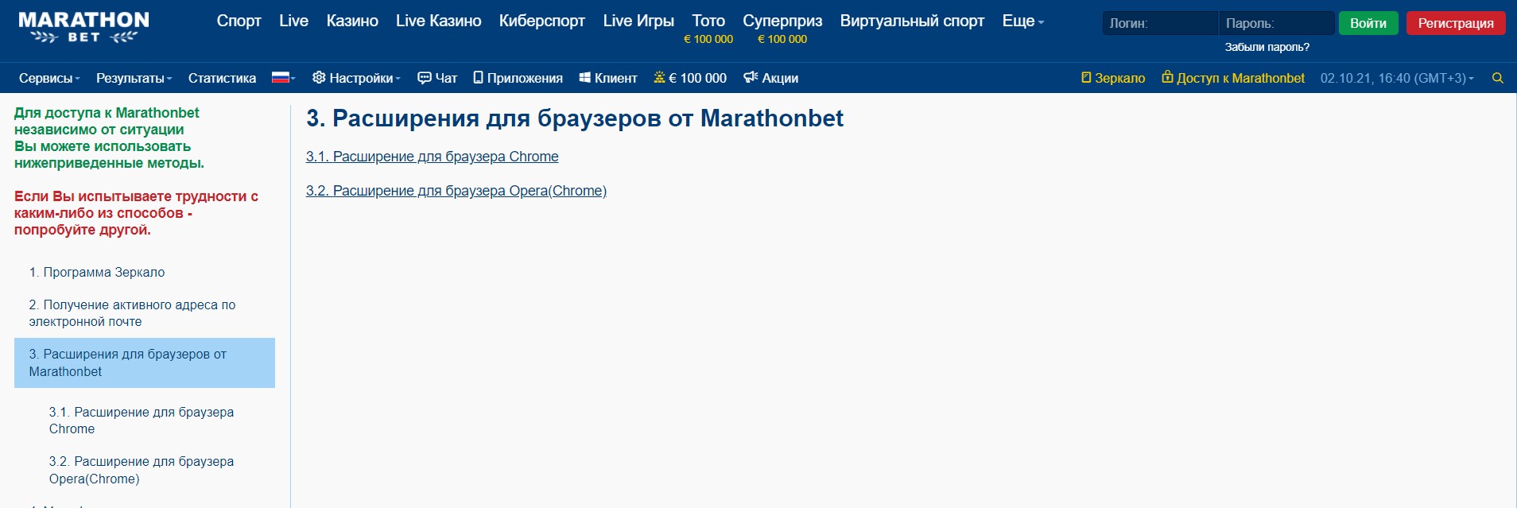Open the Казино section
Screen dimensions: 1517x508
click(x=352, y=21)
